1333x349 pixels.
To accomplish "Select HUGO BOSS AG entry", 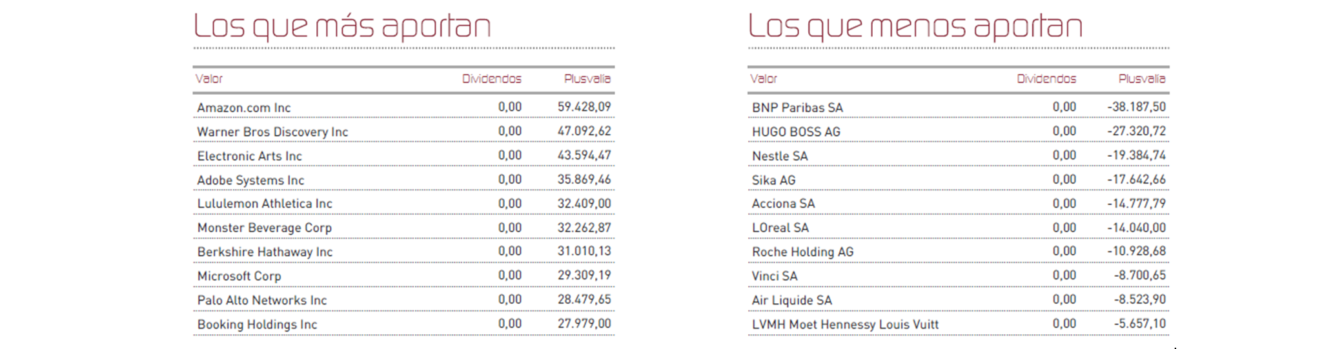I will (796, 132).
